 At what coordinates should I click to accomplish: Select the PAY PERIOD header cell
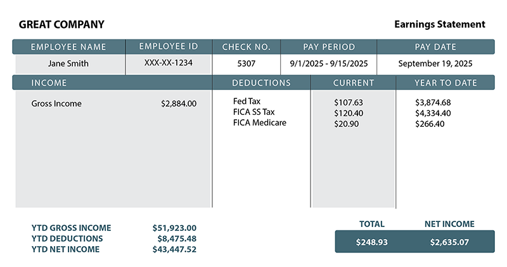(329, 47)
